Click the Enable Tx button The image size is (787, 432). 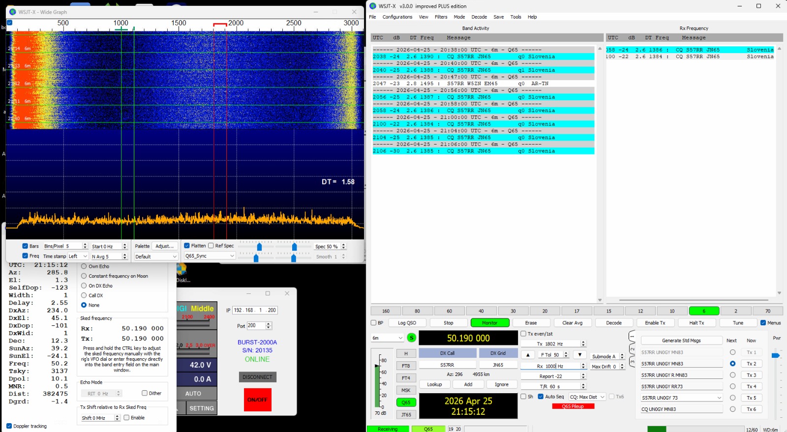655,323
